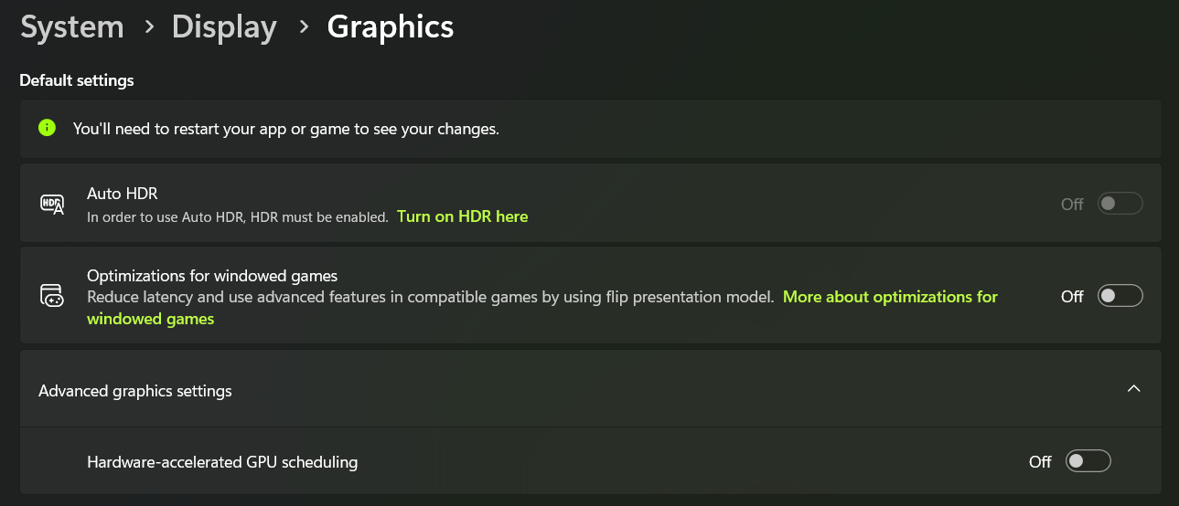This screenshot has width=1179, height=506.
Task: Click the green info icon
Action: tap(48, 128)
